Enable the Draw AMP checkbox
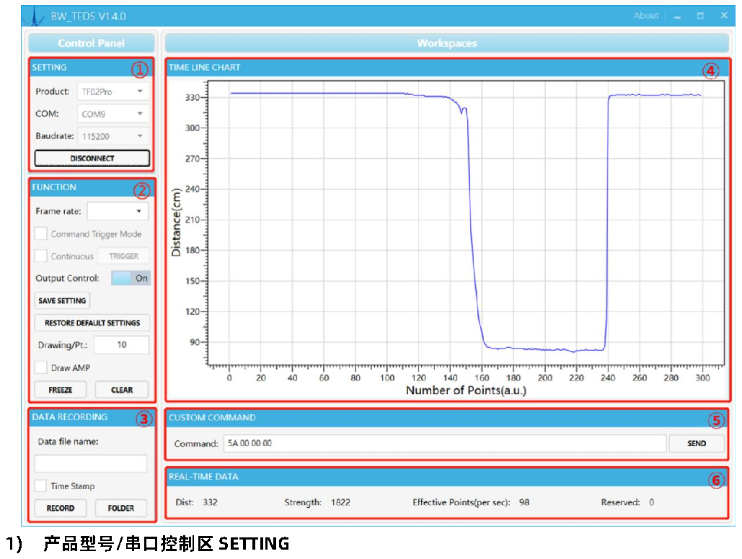742x559 pixels. click(41, 367)
